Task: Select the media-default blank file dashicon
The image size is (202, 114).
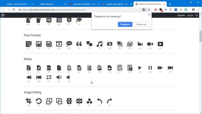Action: tap(59, 68)
